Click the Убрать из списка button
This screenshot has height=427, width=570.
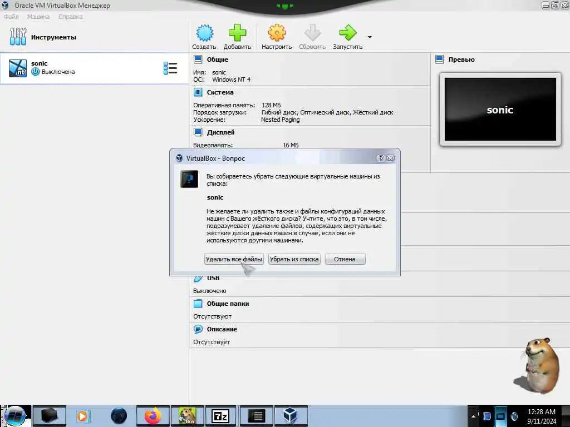tap(294, 259)
